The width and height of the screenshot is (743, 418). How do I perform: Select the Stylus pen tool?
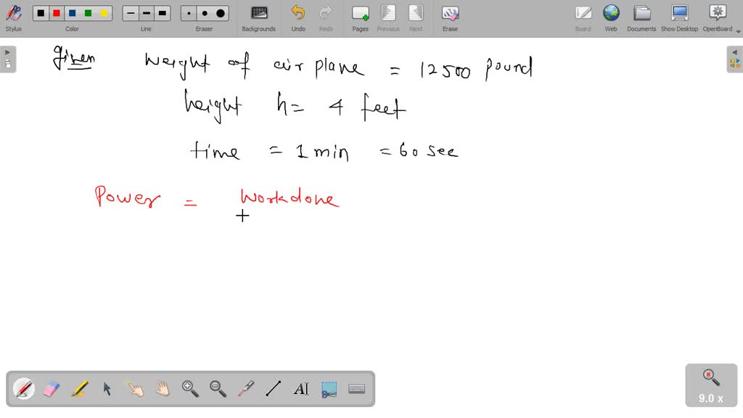24,389
